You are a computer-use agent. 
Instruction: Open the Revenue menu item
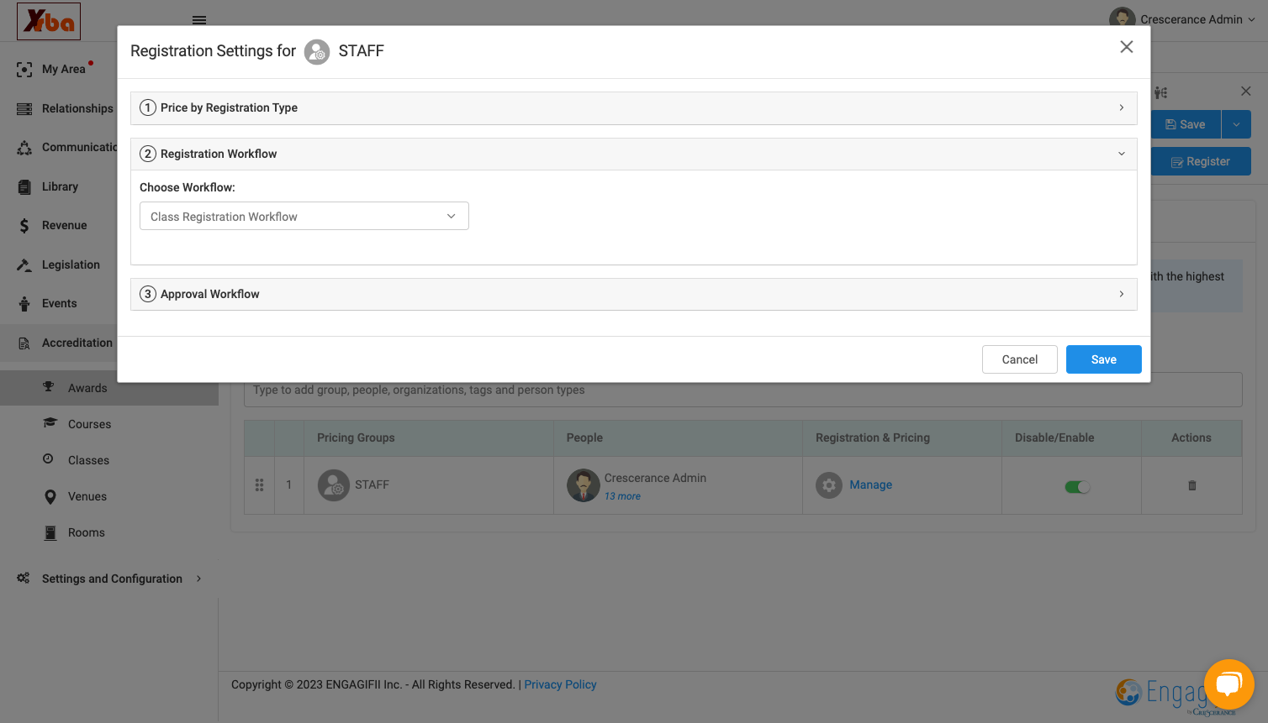[x=64, y=226]
